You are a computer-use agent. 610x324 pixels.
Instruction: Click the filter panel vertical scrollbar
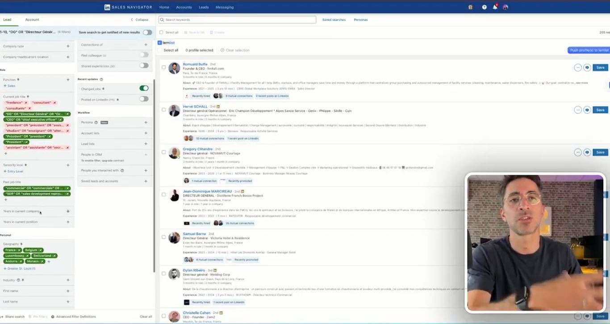(x=155, y=176)
